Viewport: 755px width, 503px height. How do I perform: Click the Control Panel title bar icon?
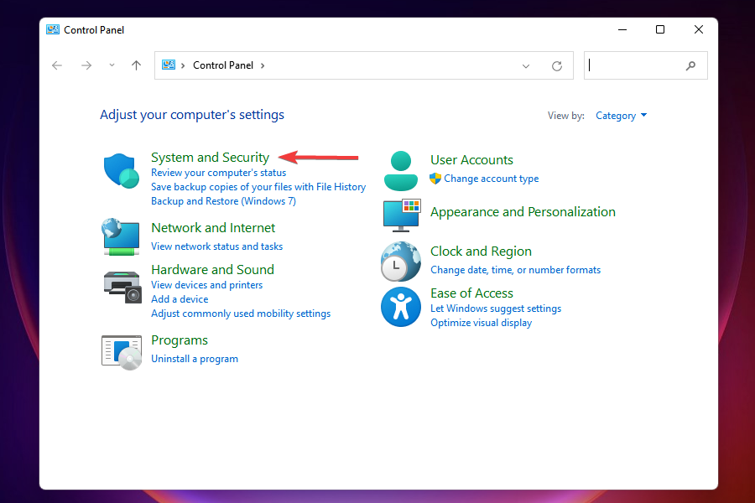tap(53, 29)
